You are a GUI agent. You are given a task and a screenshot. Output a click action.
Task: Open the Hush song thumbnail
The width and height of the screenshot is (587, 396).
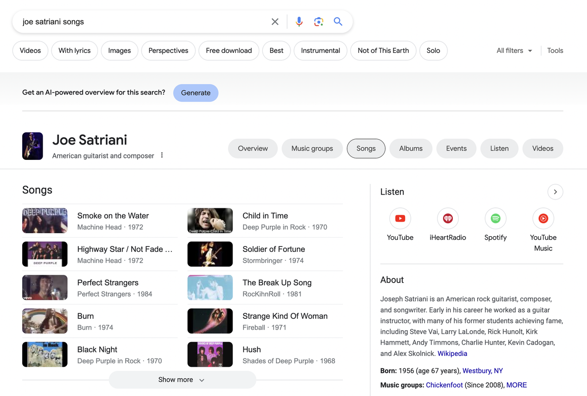click(x=210, y=354)
